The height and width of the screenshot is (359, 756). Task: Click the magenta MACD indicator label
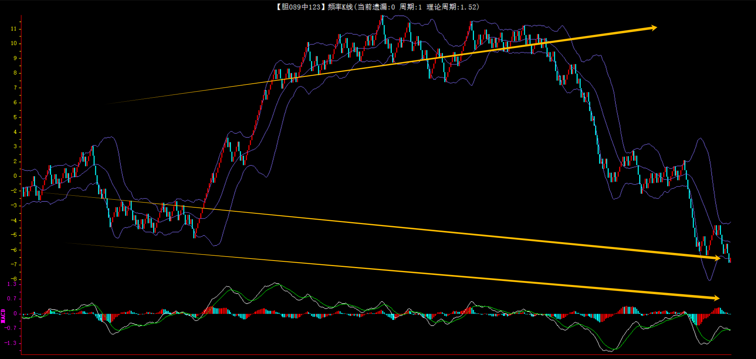3,316
